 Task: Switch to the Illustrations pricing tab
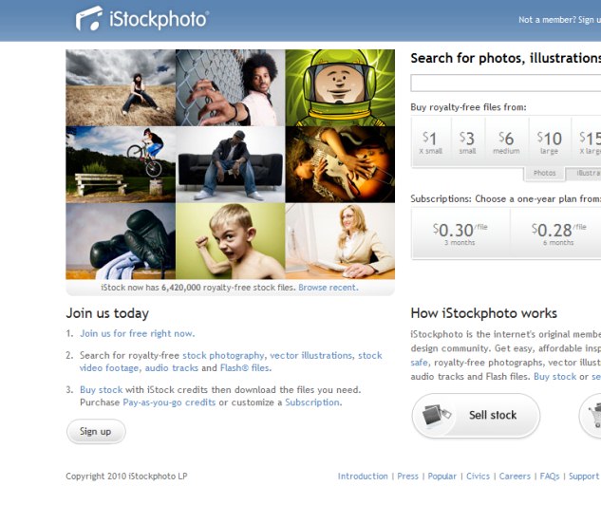(x=584, y=173)
